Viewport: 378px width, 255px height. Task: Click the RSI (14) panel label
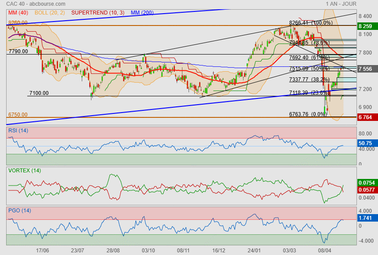coord(18,131)
